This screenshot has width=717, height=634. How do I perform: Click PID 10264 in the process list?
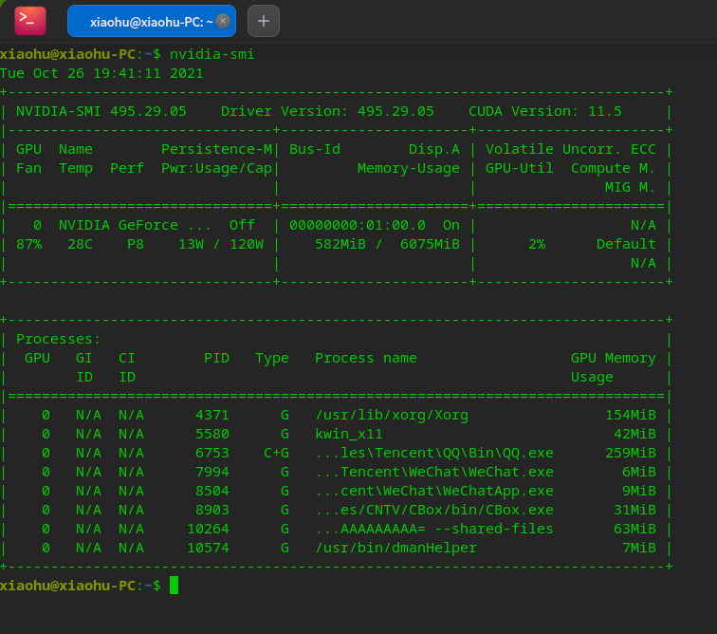coord(208,529)
